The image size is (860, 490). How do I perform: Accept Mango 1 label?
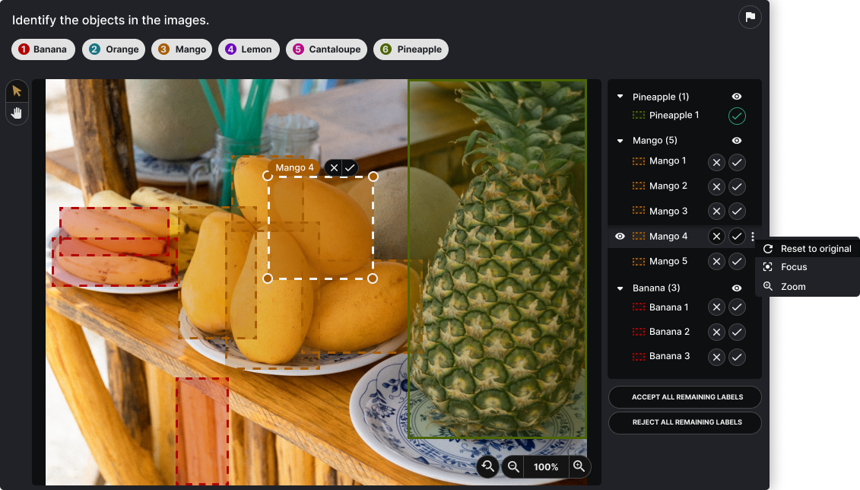click(x=737, y=162)
